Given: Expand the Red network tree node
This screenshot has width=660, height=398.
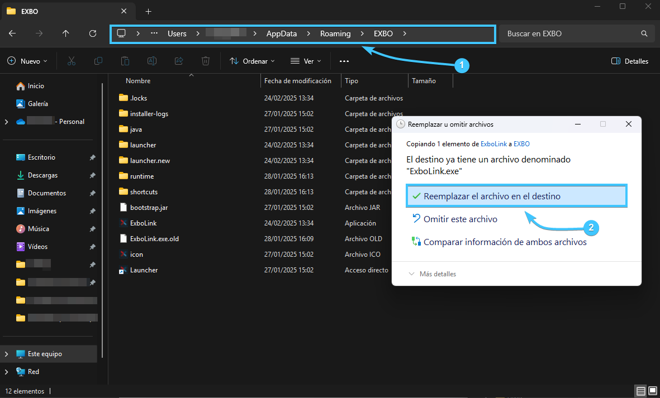Looking at the screenshot, I should pos(6,372).
